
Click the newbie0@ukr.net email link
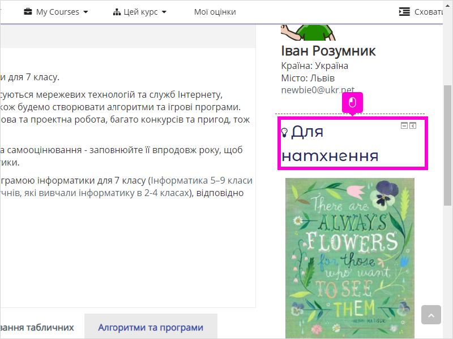tap(318, 90)
